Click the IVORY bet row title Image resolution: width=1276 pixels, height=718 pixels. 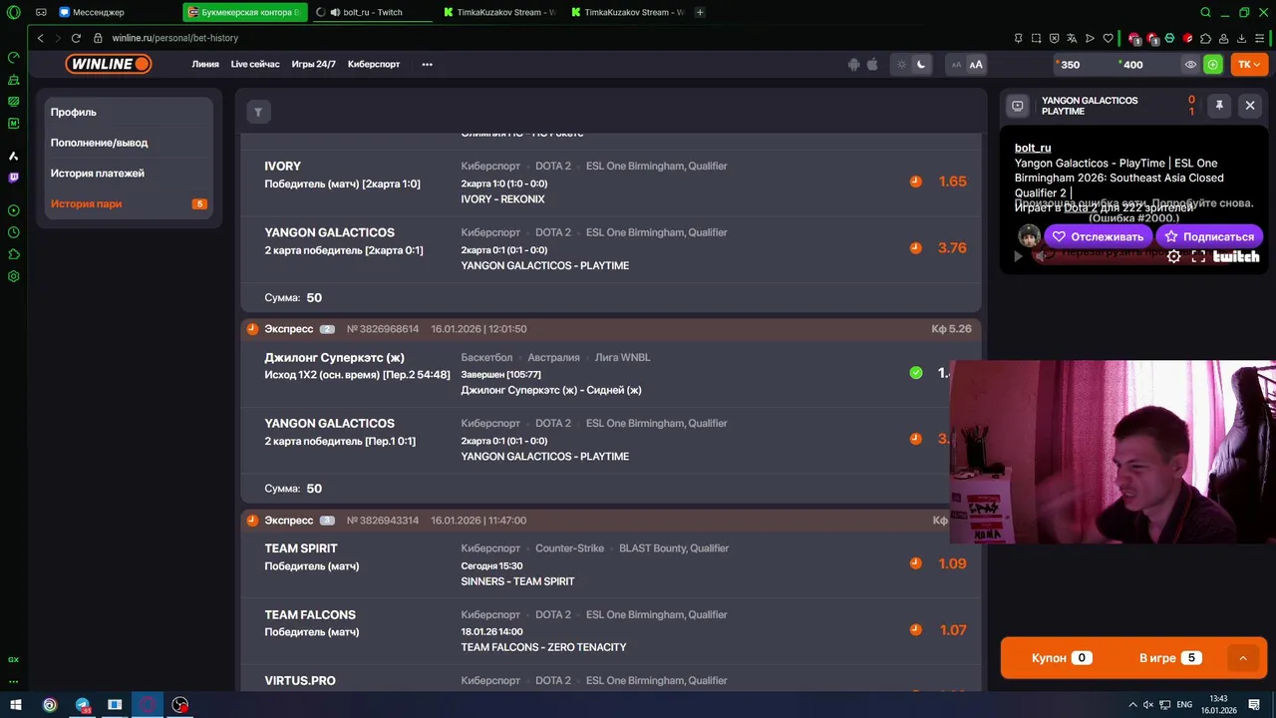click(x=282, y=167)
